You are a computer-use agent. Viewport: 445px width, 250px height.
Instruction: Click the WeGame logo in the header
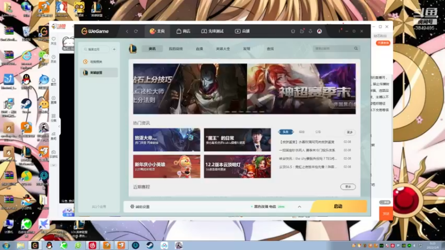click(x=95, y=31)
